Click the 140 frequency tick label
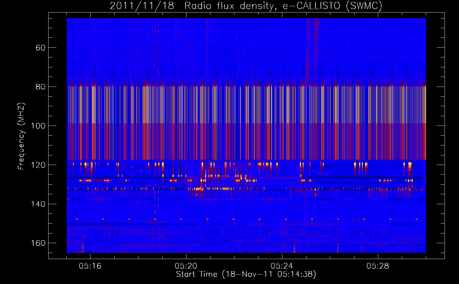Viewport: 459px width, 284px height. (x=38, y=204)
